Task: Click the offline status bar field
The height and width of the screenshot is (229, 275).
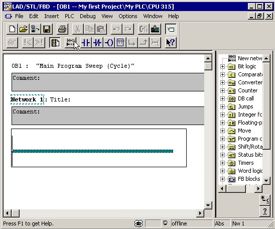Action: pos(192,223)
